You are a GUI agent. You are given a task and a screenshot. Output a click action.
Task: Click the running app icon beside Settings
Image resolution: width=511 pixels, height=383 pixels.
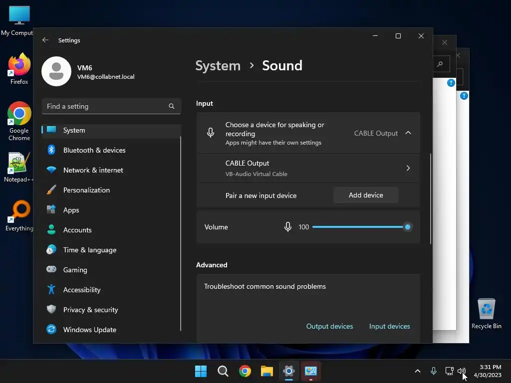coord(310,371)
